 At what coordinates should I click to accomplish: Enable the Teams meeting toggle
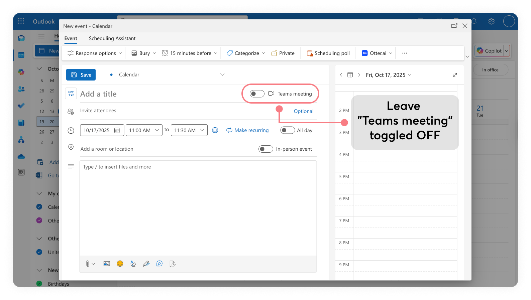click(x=257, y=94)
